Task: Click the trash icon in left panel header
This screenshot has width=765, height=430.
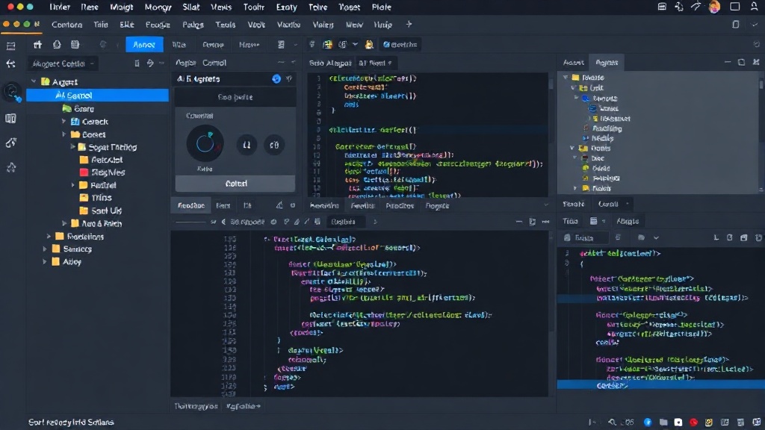Action: tap(137, 63)
